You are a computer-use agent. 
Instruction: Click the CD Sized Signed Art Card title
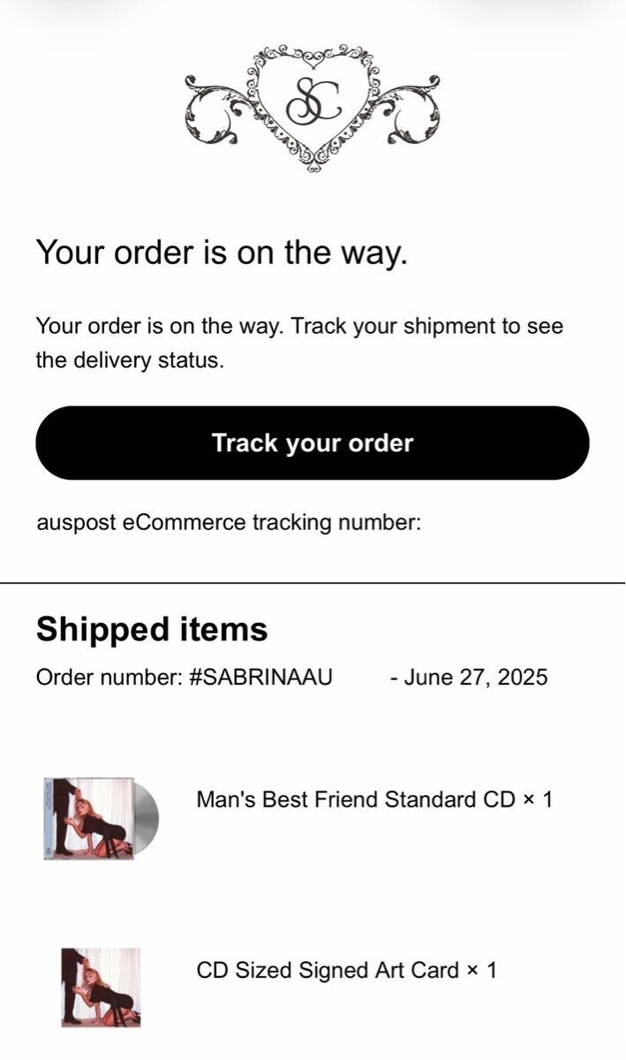coord(328,970)
